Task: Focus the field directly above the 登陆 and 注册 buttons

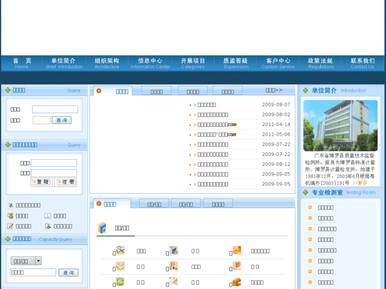Action: [x=54, y=173]
